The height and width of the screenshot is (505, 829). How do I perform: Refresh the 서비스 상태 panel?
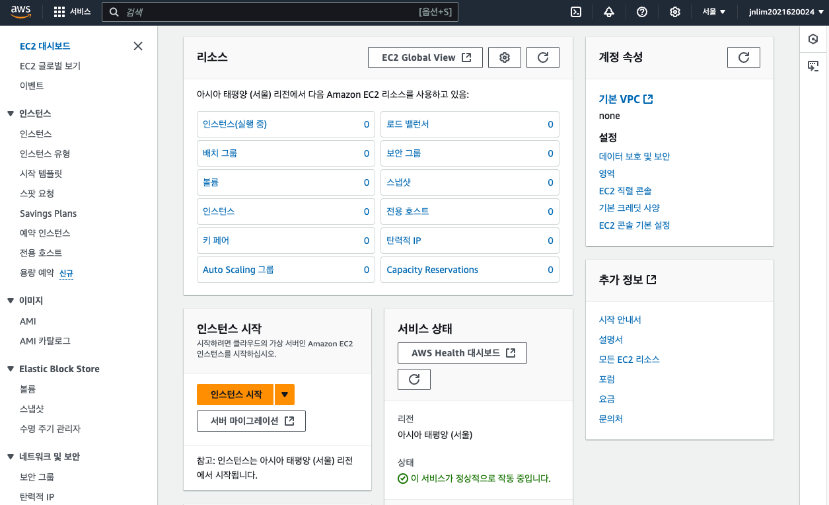coord(414,379)
